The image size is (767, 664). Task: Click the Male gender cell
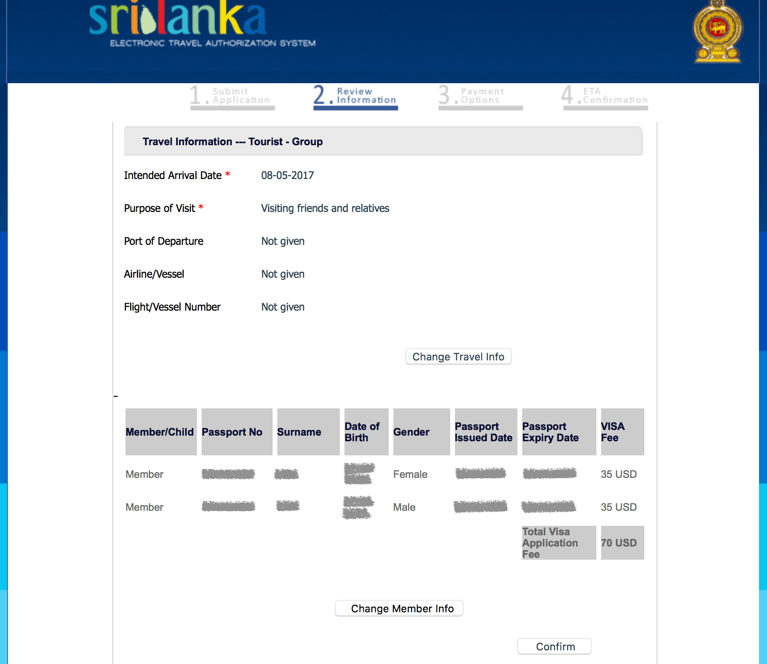click(404, 507)
